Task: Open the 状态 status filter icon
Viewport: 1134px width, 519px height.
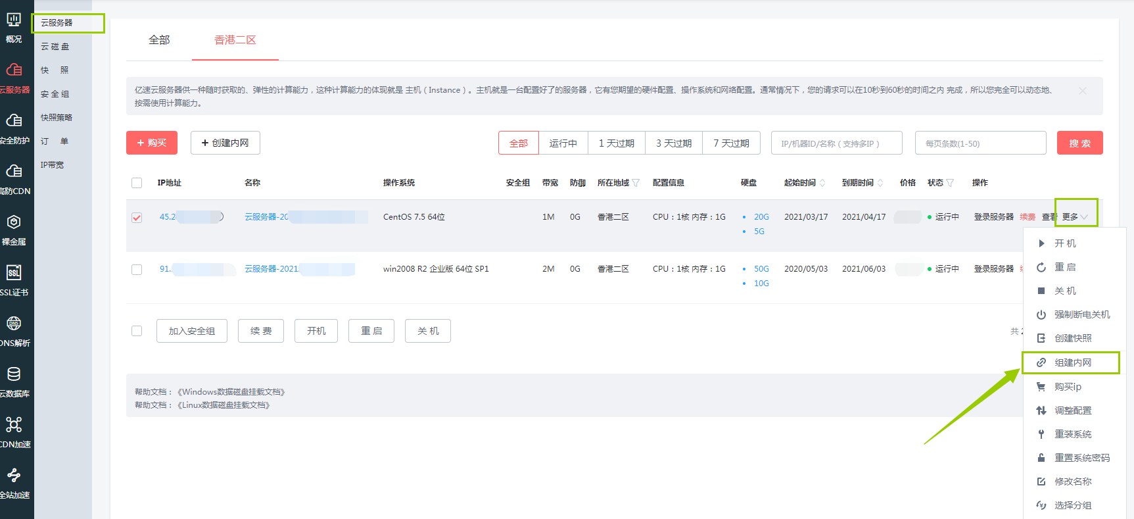Action: [950, 183]
